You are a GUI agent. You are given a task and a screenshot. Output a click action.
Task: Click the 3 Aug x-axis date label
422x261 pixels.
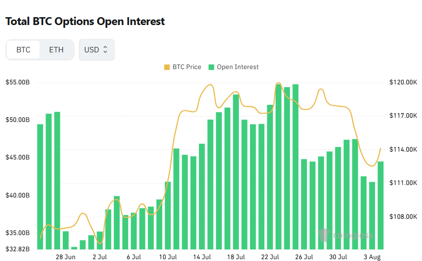click(x=372, y=257)
